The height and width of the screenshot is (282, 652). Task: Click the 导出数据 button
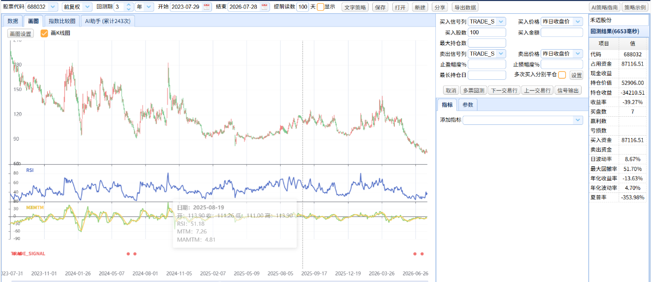(x=465, y=7)
